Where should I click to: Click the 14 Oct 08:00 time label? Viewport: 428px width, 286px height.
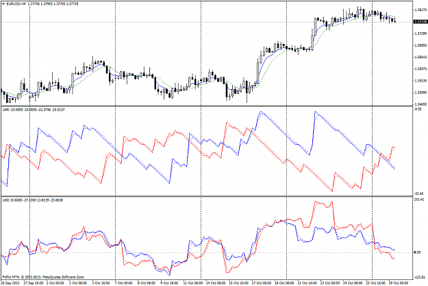(215, 283)
